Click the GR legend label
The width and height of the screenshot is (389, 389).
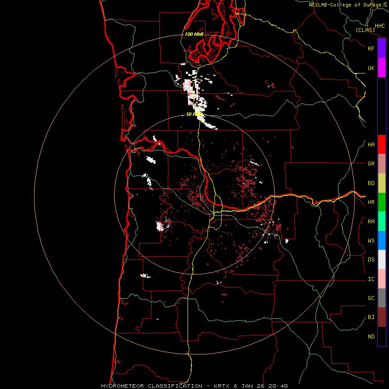(371, 164)
